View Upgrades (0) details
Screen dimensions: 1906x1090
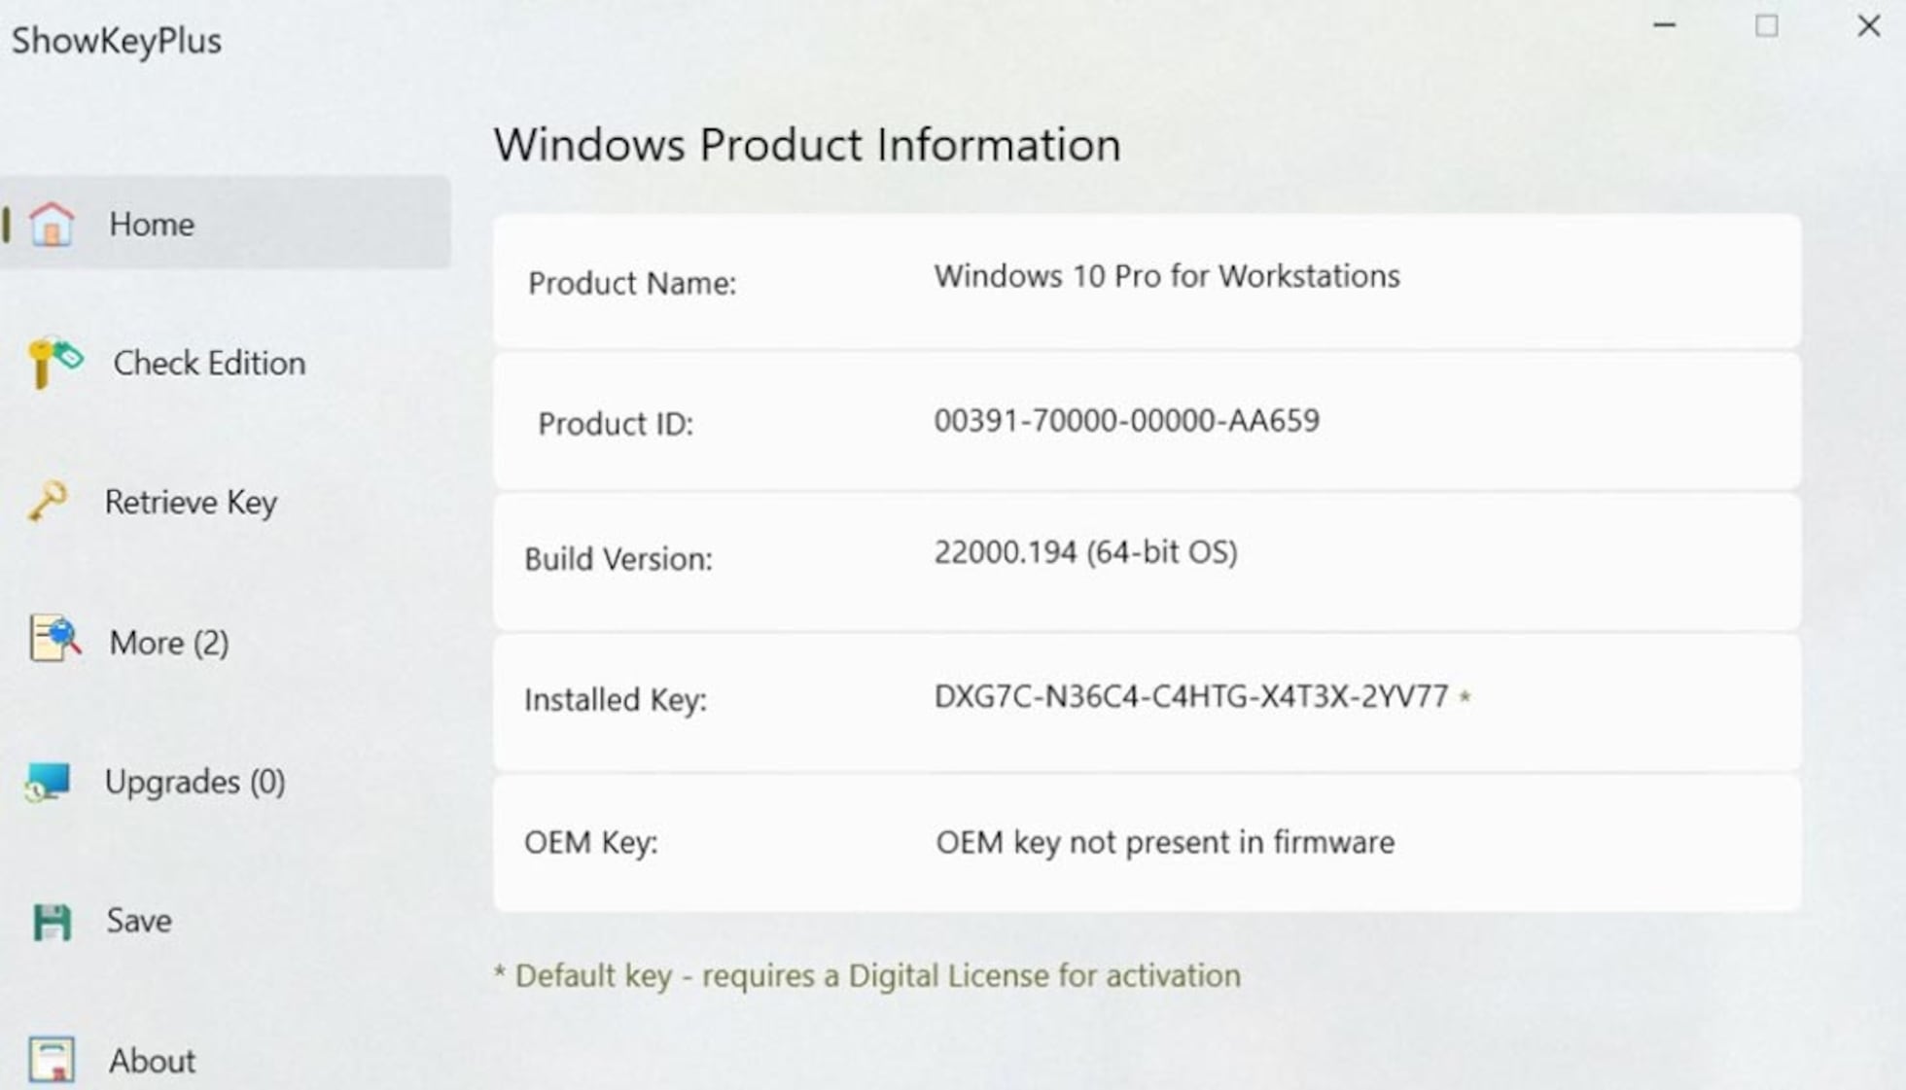(x=194, y=781)
